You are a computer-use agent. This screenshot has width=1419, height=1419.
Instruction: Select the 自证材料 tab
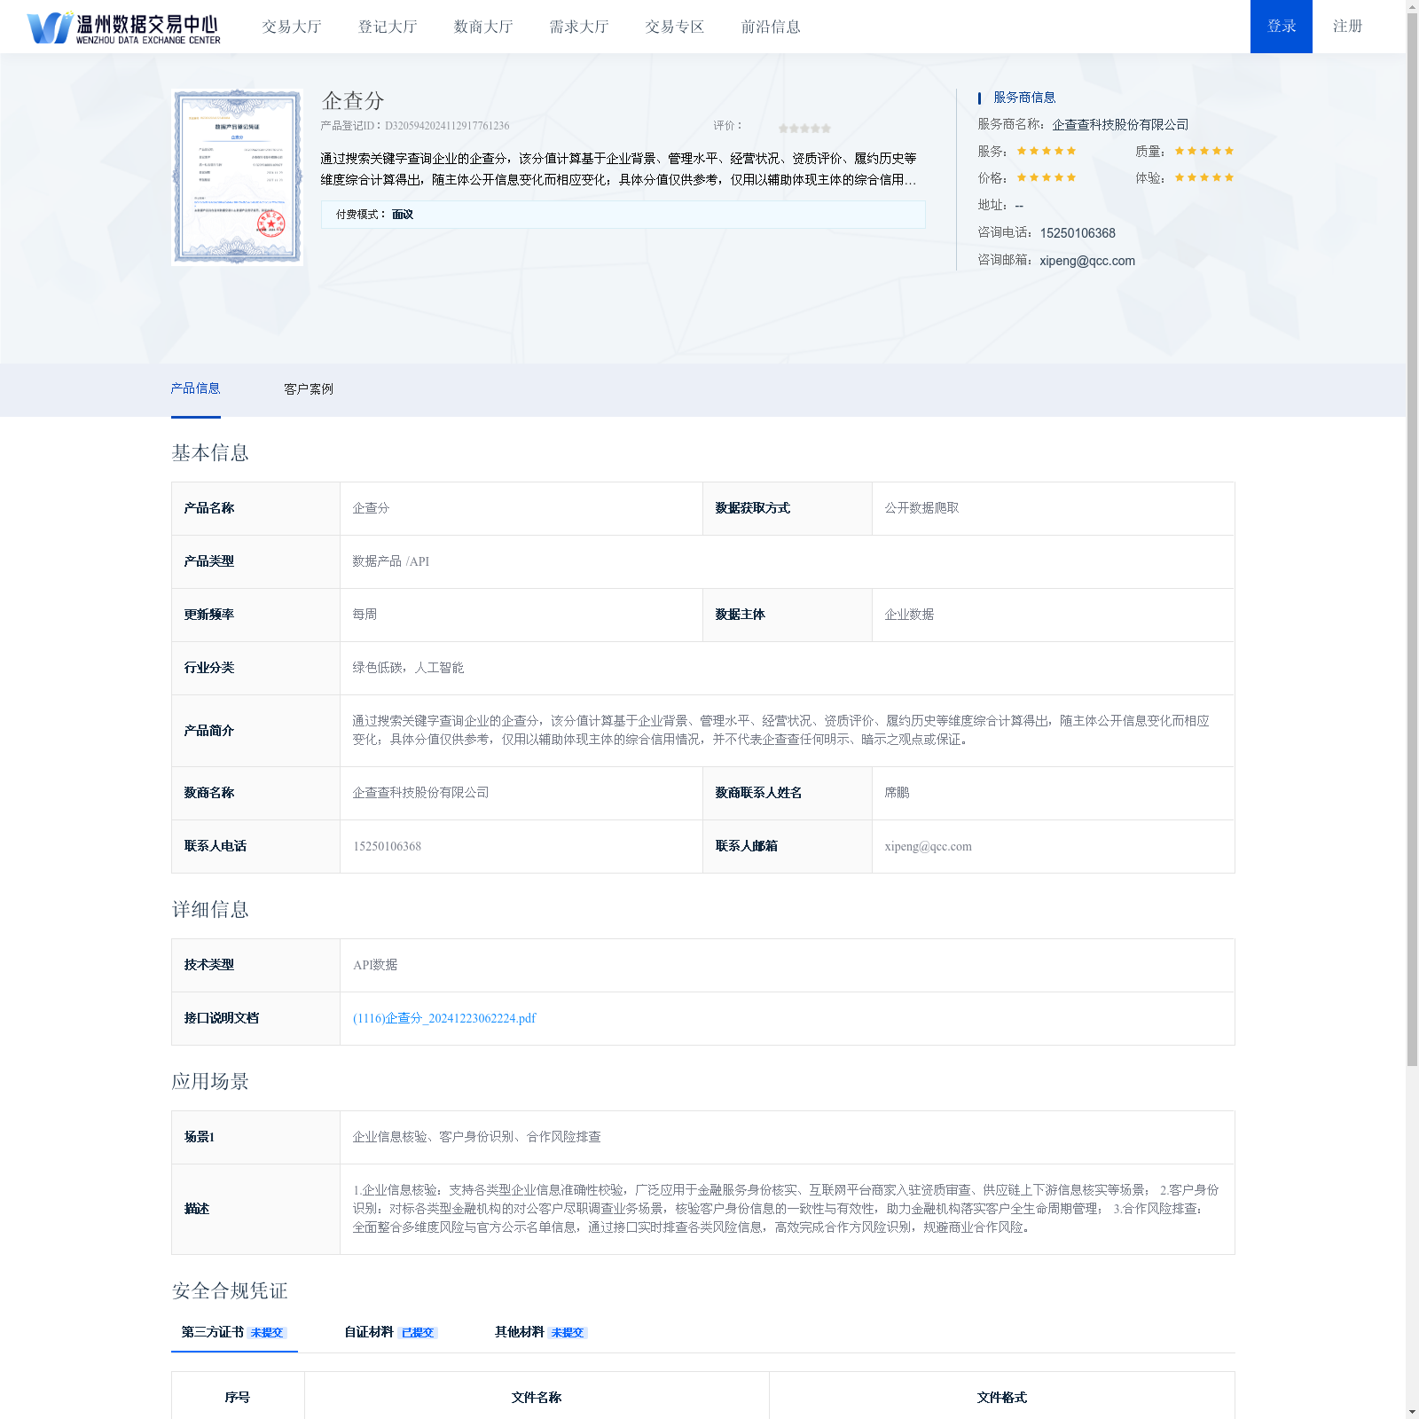[391, 1332]
